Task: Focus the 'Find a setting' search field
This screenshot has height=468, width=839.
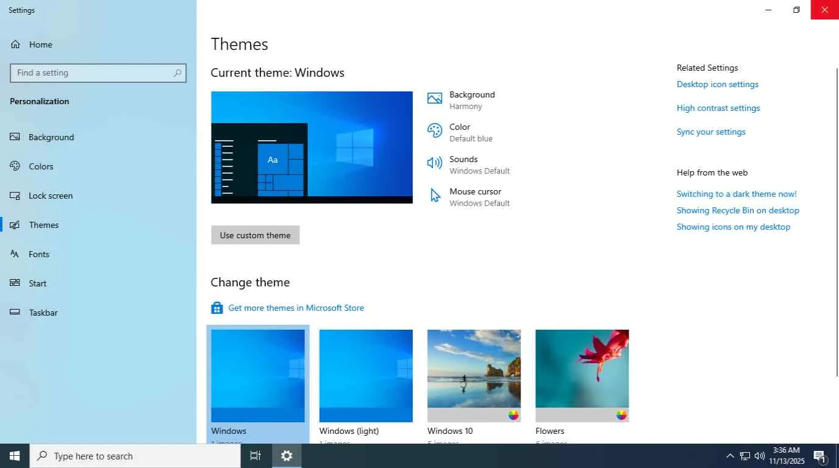Action: [x=98, y=73]
